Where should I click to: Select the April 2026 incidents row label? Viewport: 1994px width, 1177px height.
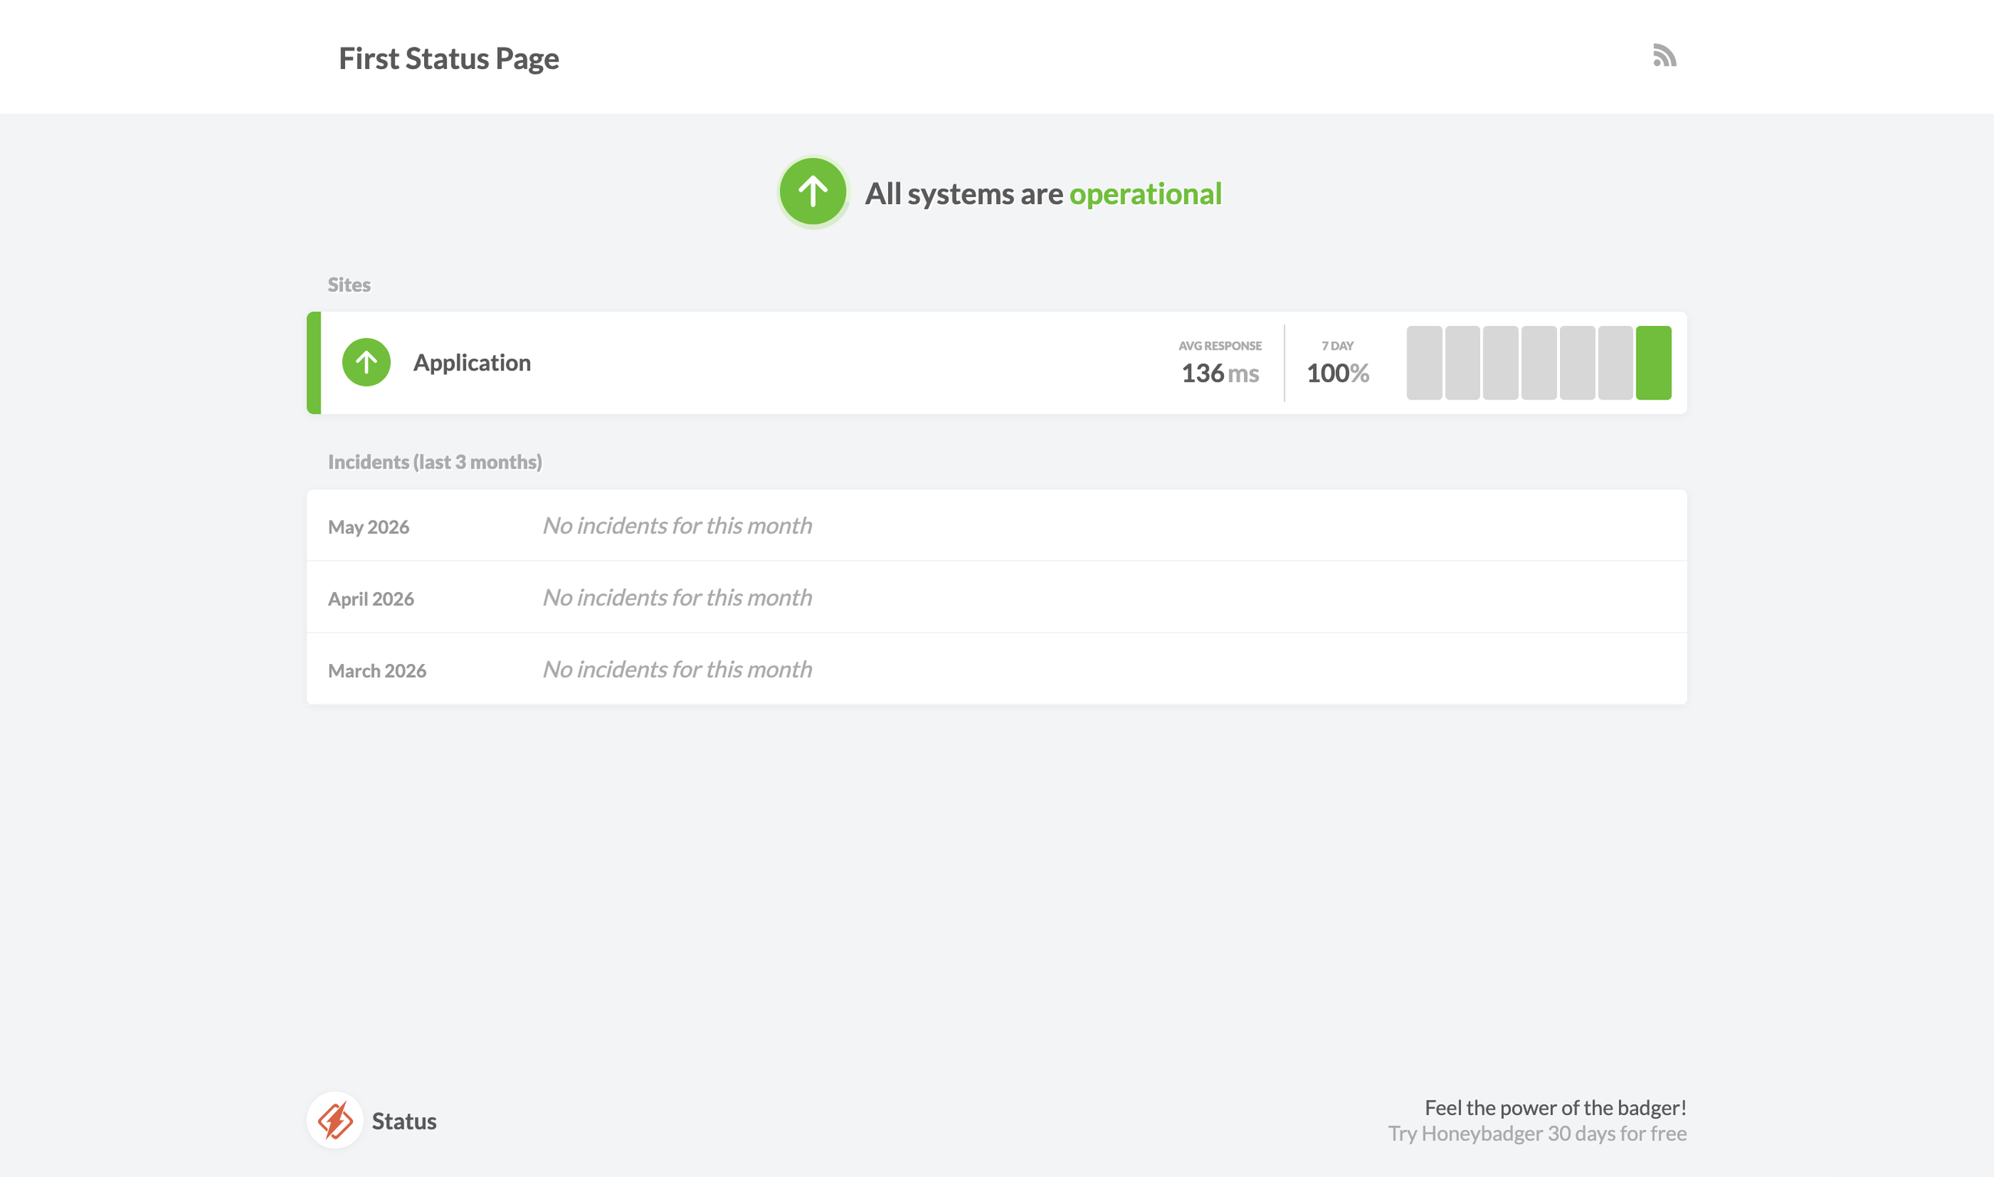[371, 599]
